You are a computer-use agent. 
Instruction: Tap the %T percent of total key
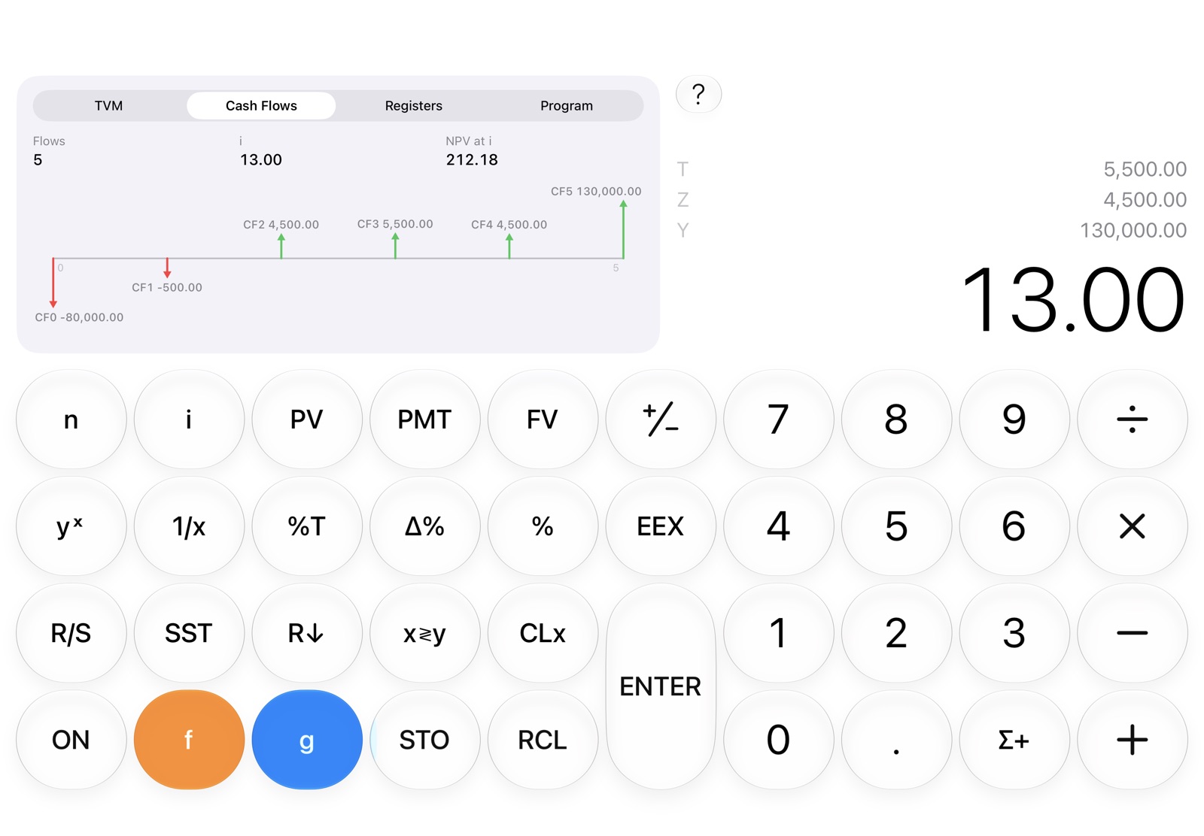306,526
